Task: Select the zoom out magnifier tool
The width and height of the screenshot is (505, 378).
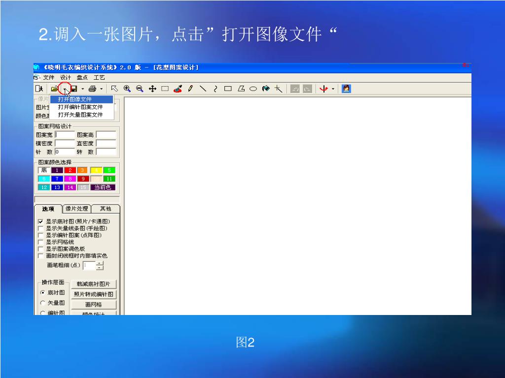Action: pos(140,89)
